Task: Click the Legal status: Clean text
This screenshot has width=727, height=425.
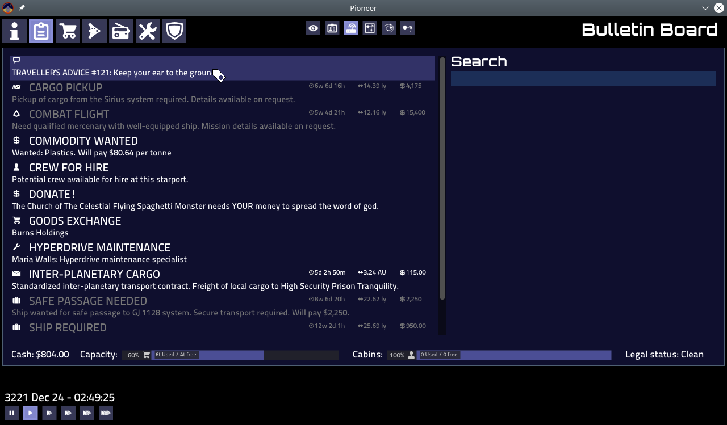Action: point(665,354)
